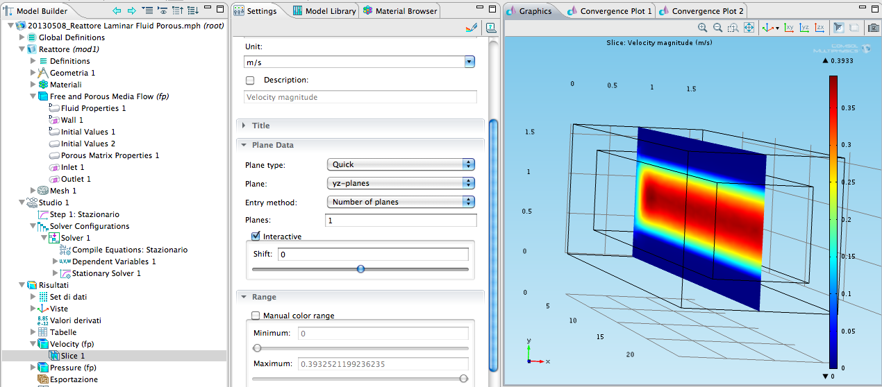Uncheck the Interactive checkbox

(256, 237)
